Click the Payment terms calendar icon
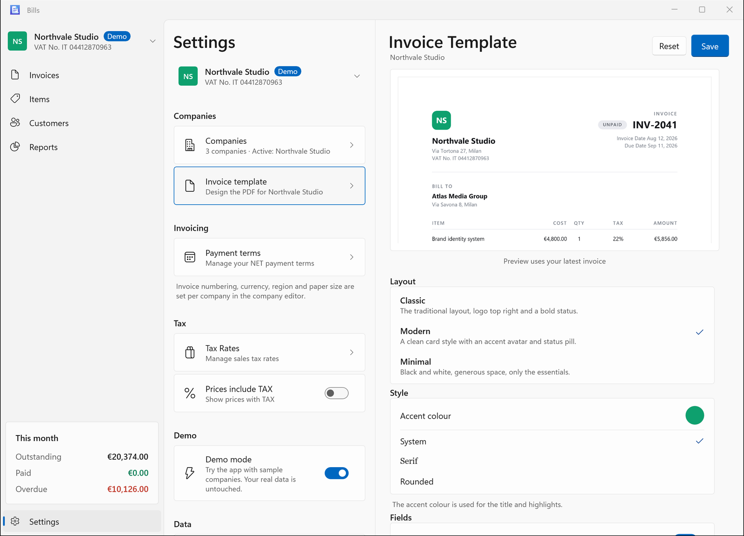The height and width of the screenshot is (536, 744). pyautogui.click(x=190, y=257)
